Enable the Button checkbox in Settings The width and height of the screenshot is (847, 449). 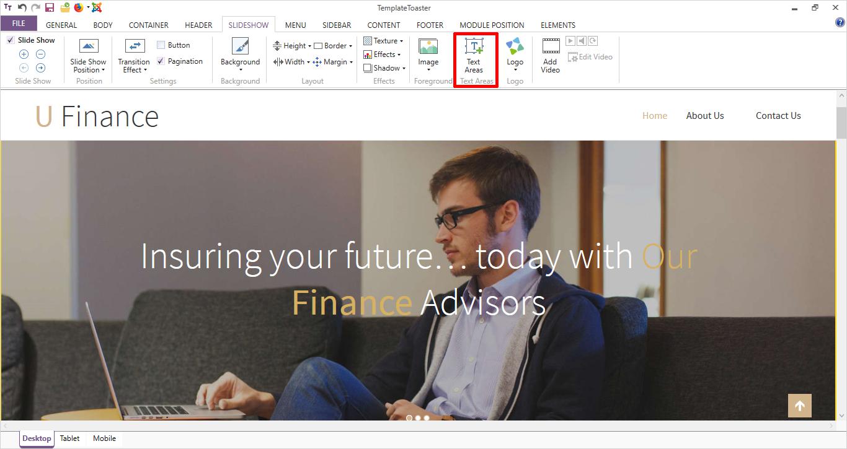tap(161, 45)
